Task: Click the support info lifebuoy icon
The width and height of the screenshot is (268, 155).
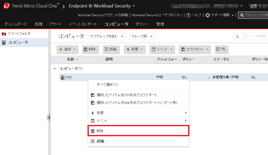Action: [208, 15]
